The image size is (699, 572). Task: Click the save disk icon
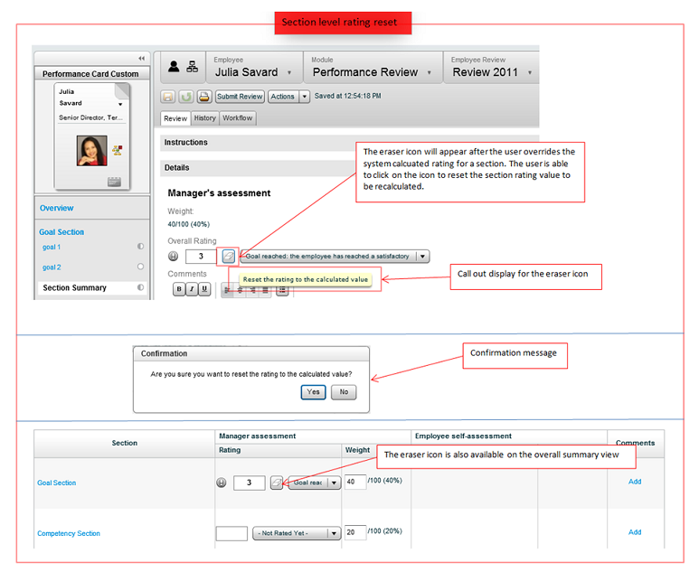click(x=168, y=97)
